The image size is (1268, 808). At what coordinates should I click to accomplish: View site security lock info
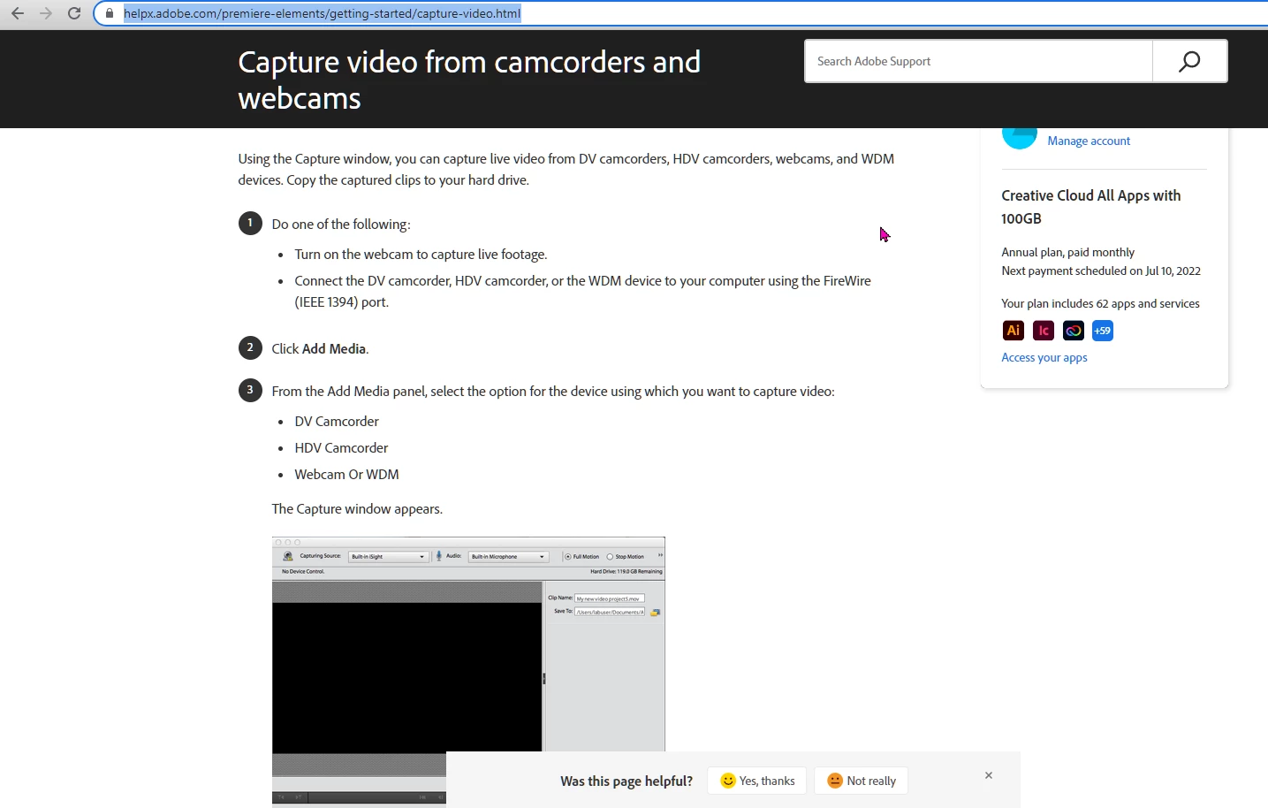[110, 13]
